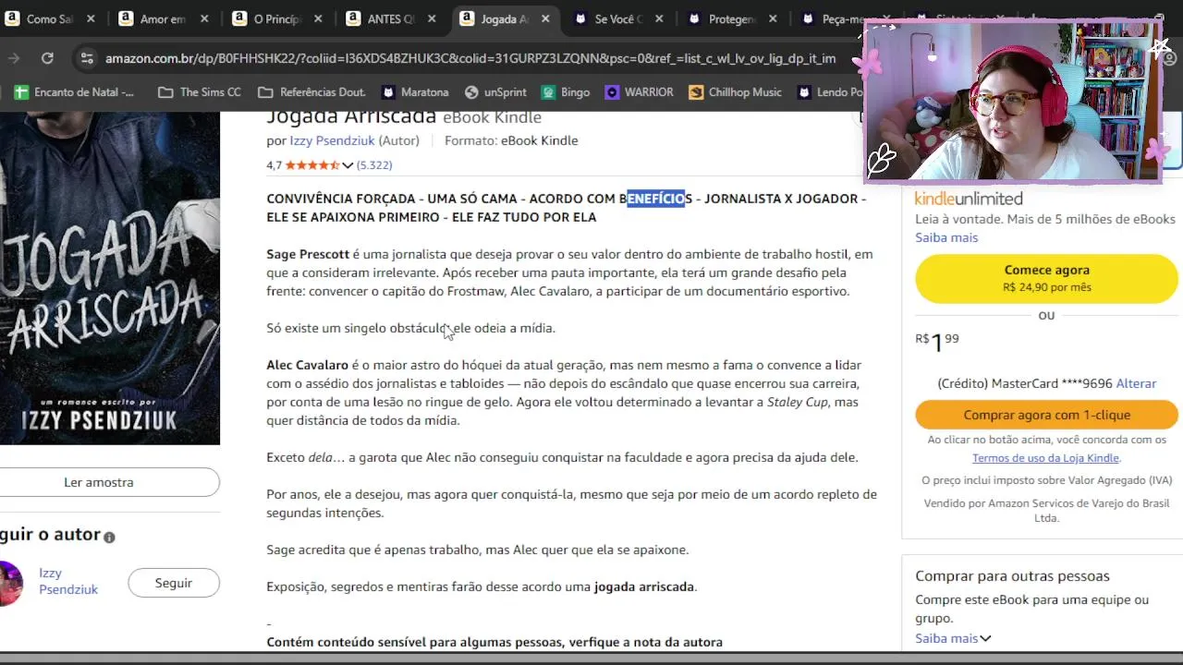The height and width of the screenshot is (665, 1183).
Task: Click the info icon beside 'Seguir o autor'
Action: pos(109,537)
